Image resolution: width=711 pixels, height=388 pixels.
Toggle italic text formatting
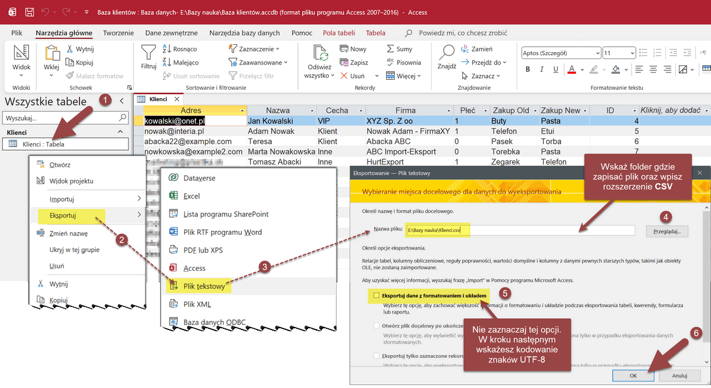(x=542, y=70)
